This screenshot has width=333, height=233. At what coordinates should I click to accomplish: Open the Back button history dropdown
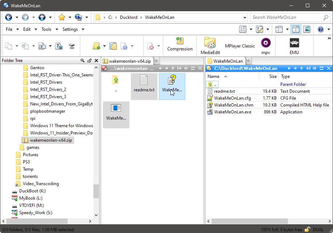click(x=17, y=17)
